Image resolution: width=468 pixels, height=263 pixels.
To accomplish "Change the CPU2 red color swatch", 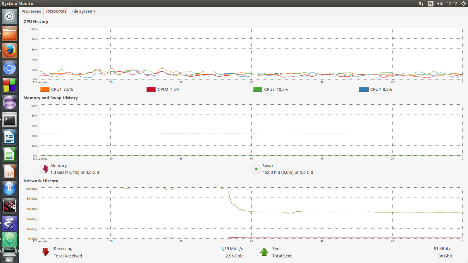I will coord(151,89).
